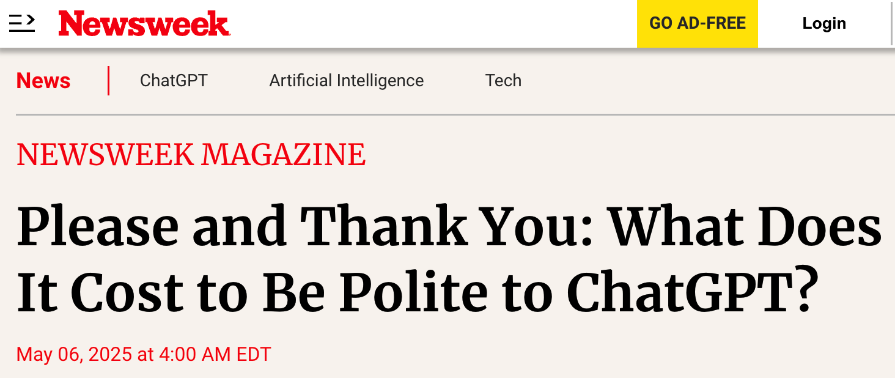895x378 pixels.
Task: Open the News section link
Action: [x=43, y=81]
